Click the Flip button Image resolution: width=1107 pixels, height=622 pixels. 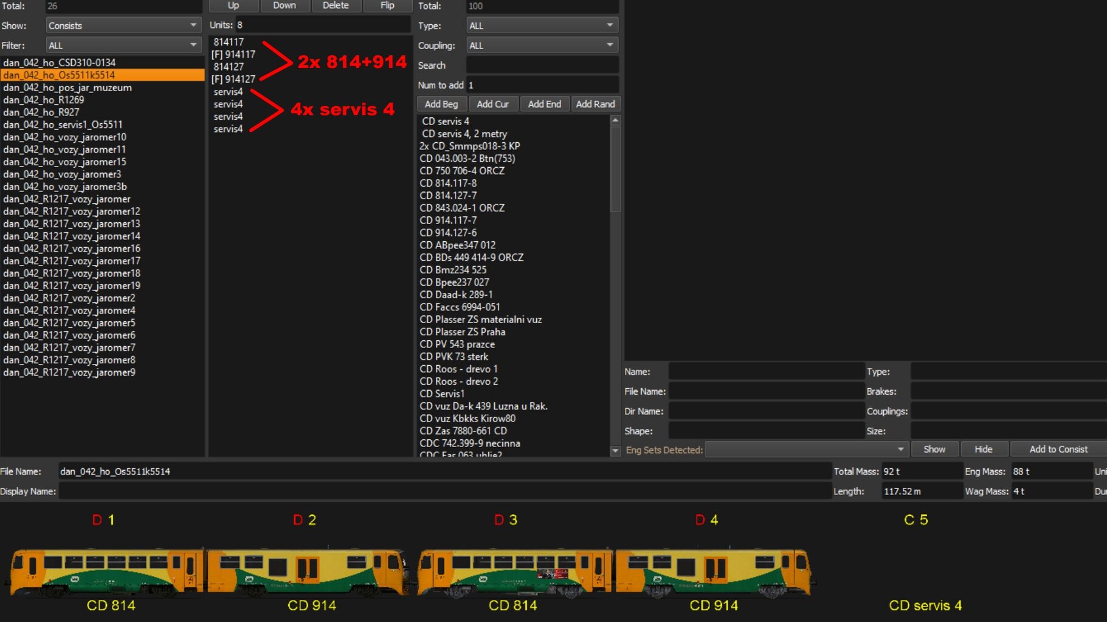click(387, 5)
